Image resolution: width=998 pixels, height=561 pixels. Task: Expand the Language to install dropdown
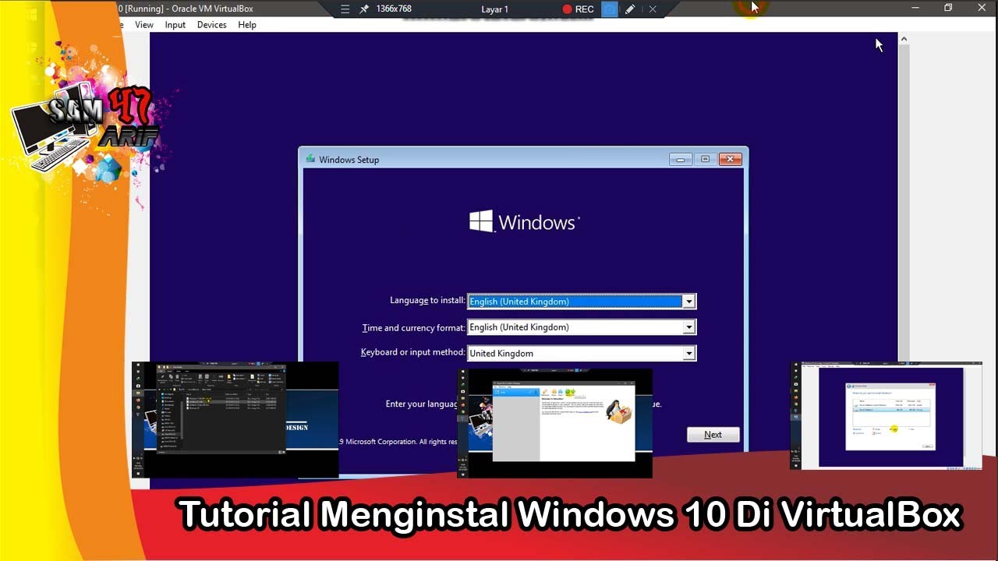(x=688, y=302)
